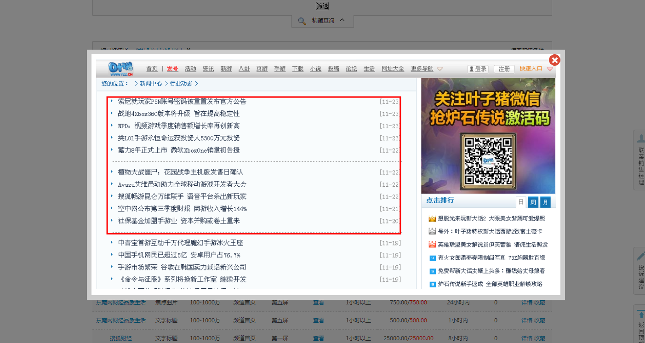This screenshot has height=343, width=645.
Task: Click the blue number 4 rank badge
Action: tap(432, 258)
